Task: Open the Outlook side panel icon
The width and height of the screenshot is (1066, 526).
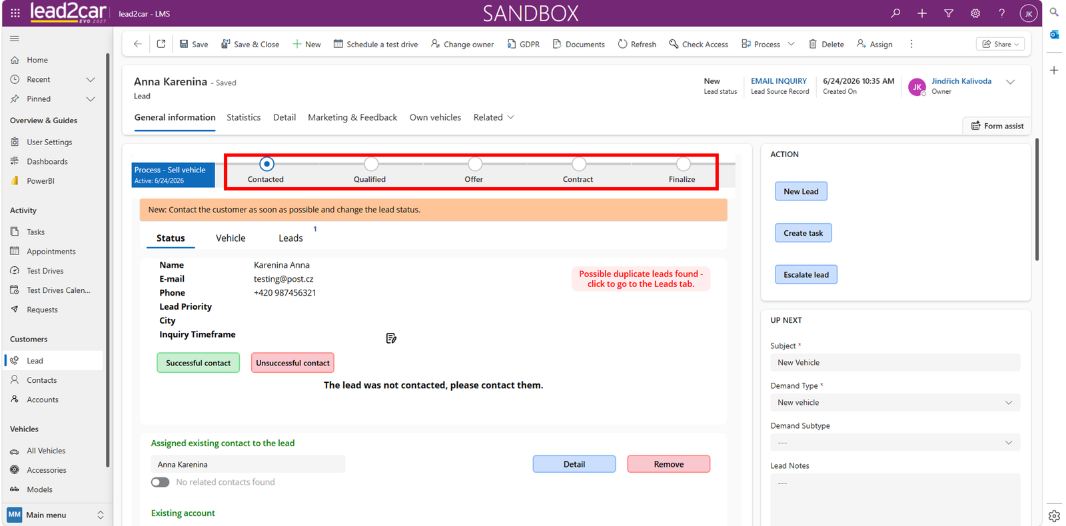Action: [1054, 35]
